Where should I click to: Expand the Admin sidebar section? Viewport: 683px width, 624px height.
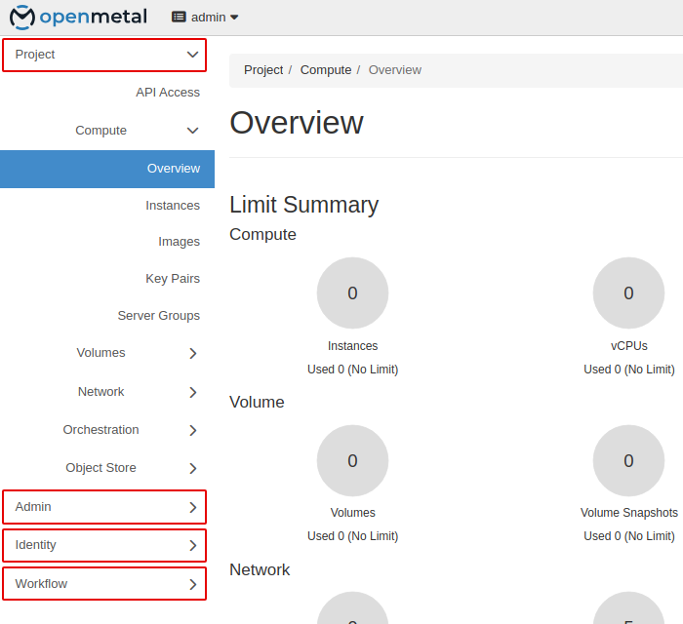pyautogui.click(x=104, y=507)
